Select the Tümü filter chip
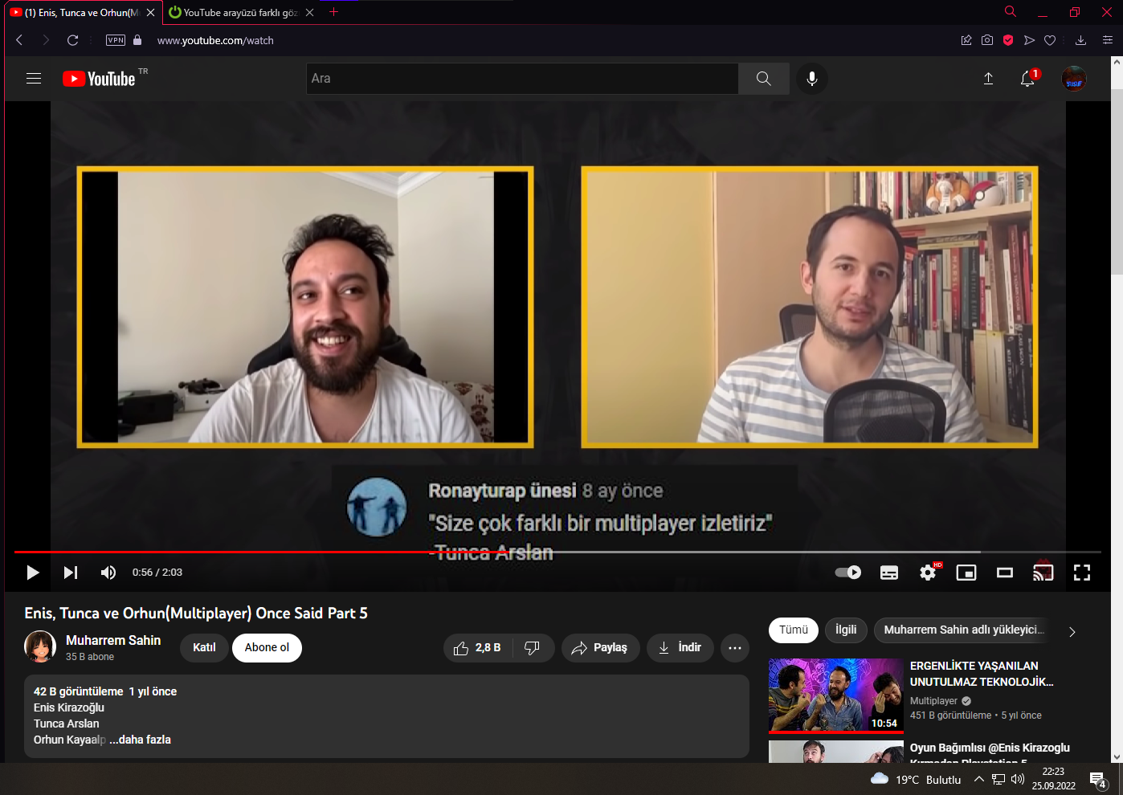The height and width of the screenshot is (795, 1123). (x=794, y=630)
